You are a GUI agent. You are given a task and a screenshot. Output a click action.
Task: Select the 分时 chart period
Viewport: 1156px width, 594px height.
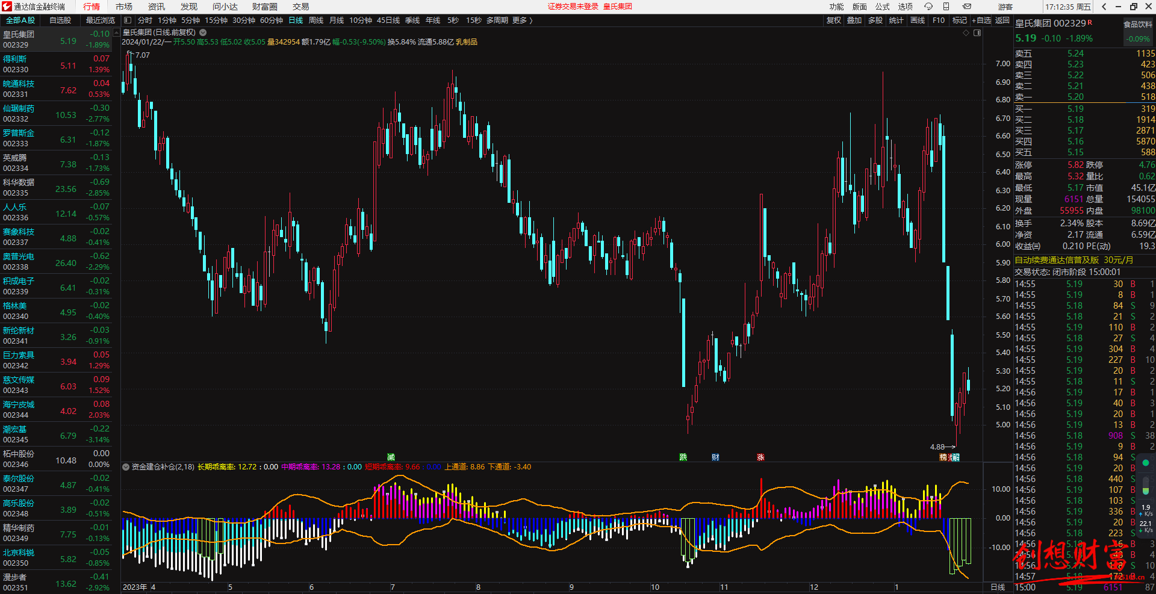[145, 20]
